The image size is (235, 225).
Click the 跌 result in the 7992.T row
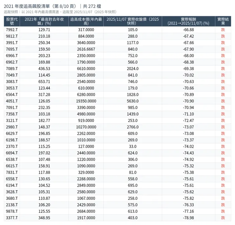[223, 30]
